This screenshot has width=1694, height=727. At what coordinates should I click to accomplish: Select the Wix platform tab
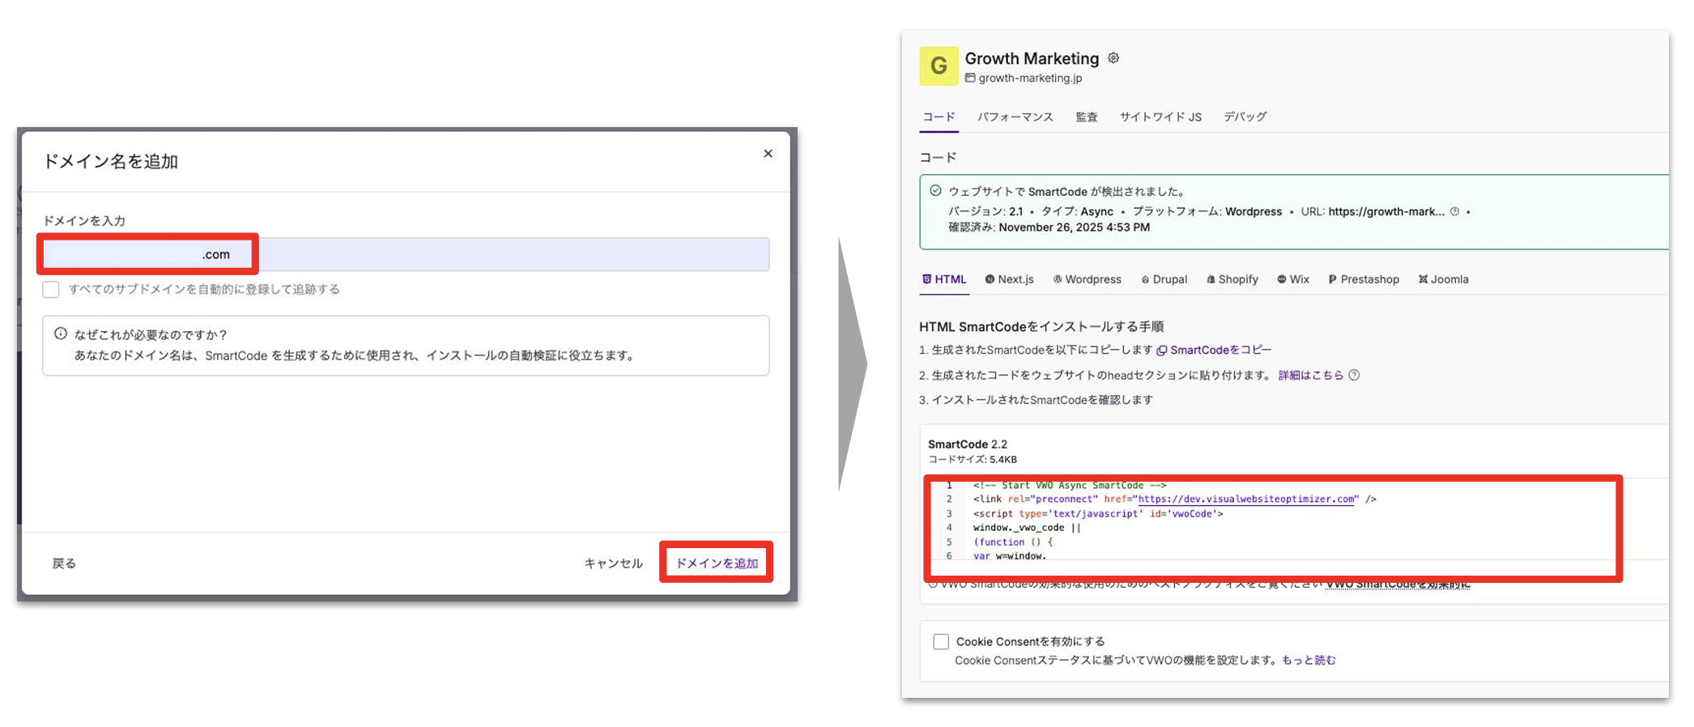(1293, 279)
